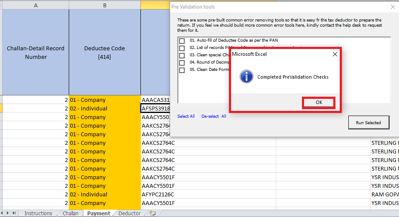The width and height of the screenshot is (399, 217).
Task: Check option 02 List of records PAN
Action: coord(182,48)
